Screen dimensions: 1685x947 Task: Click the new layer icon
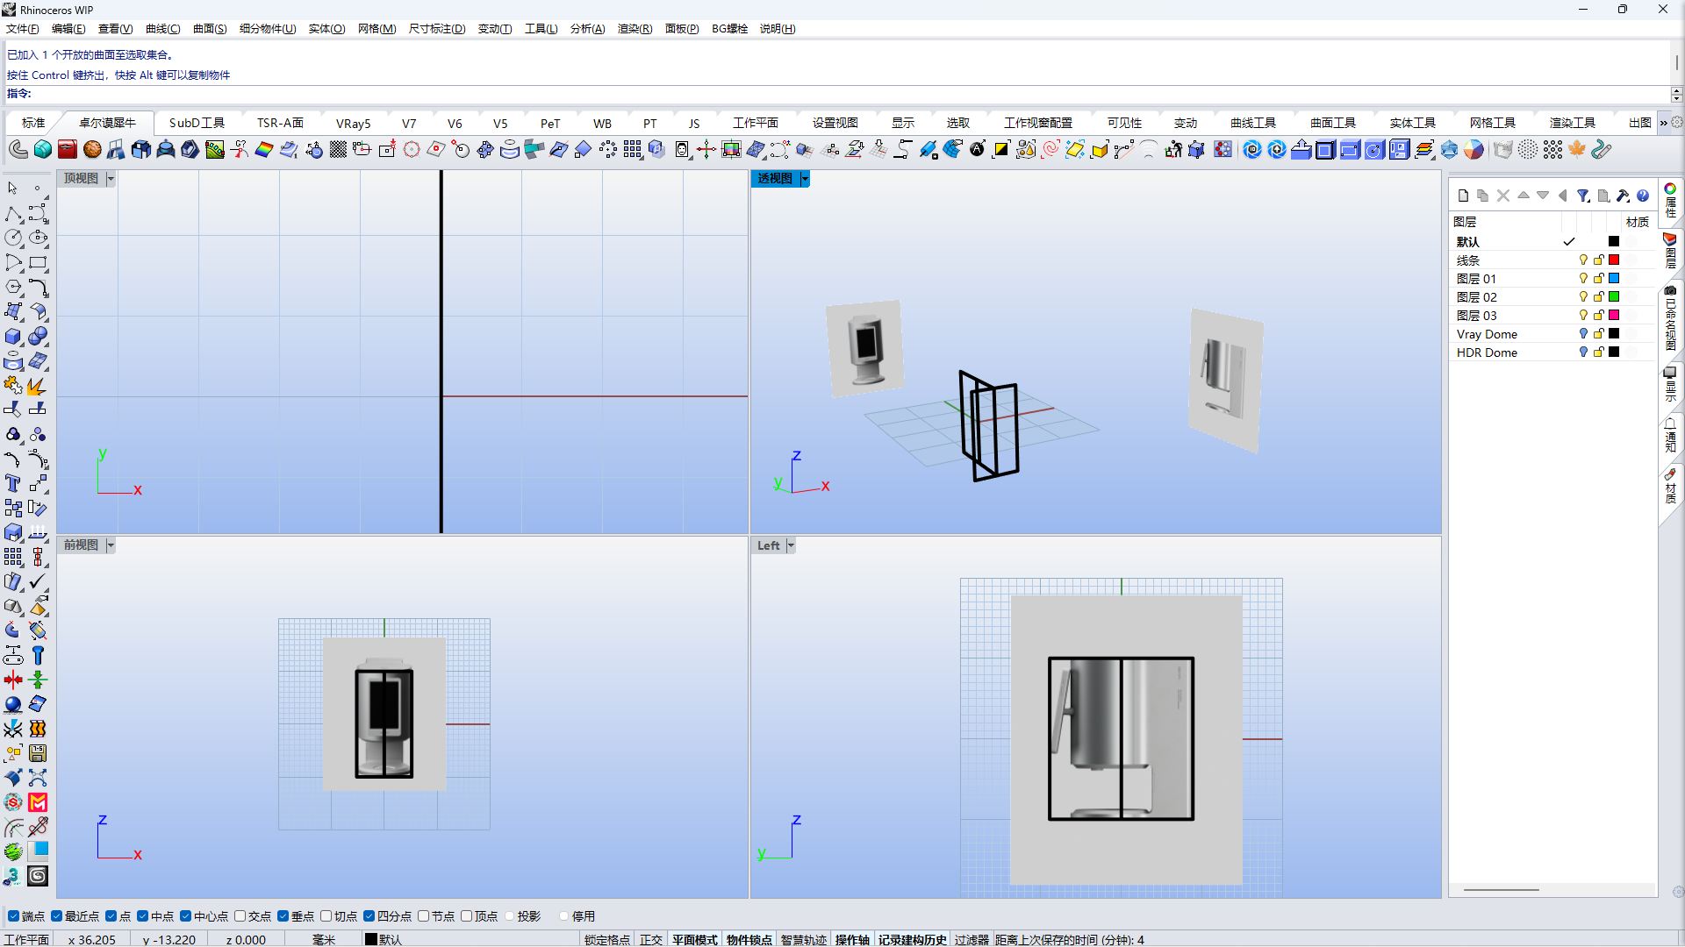click(x=1463, y=196)
